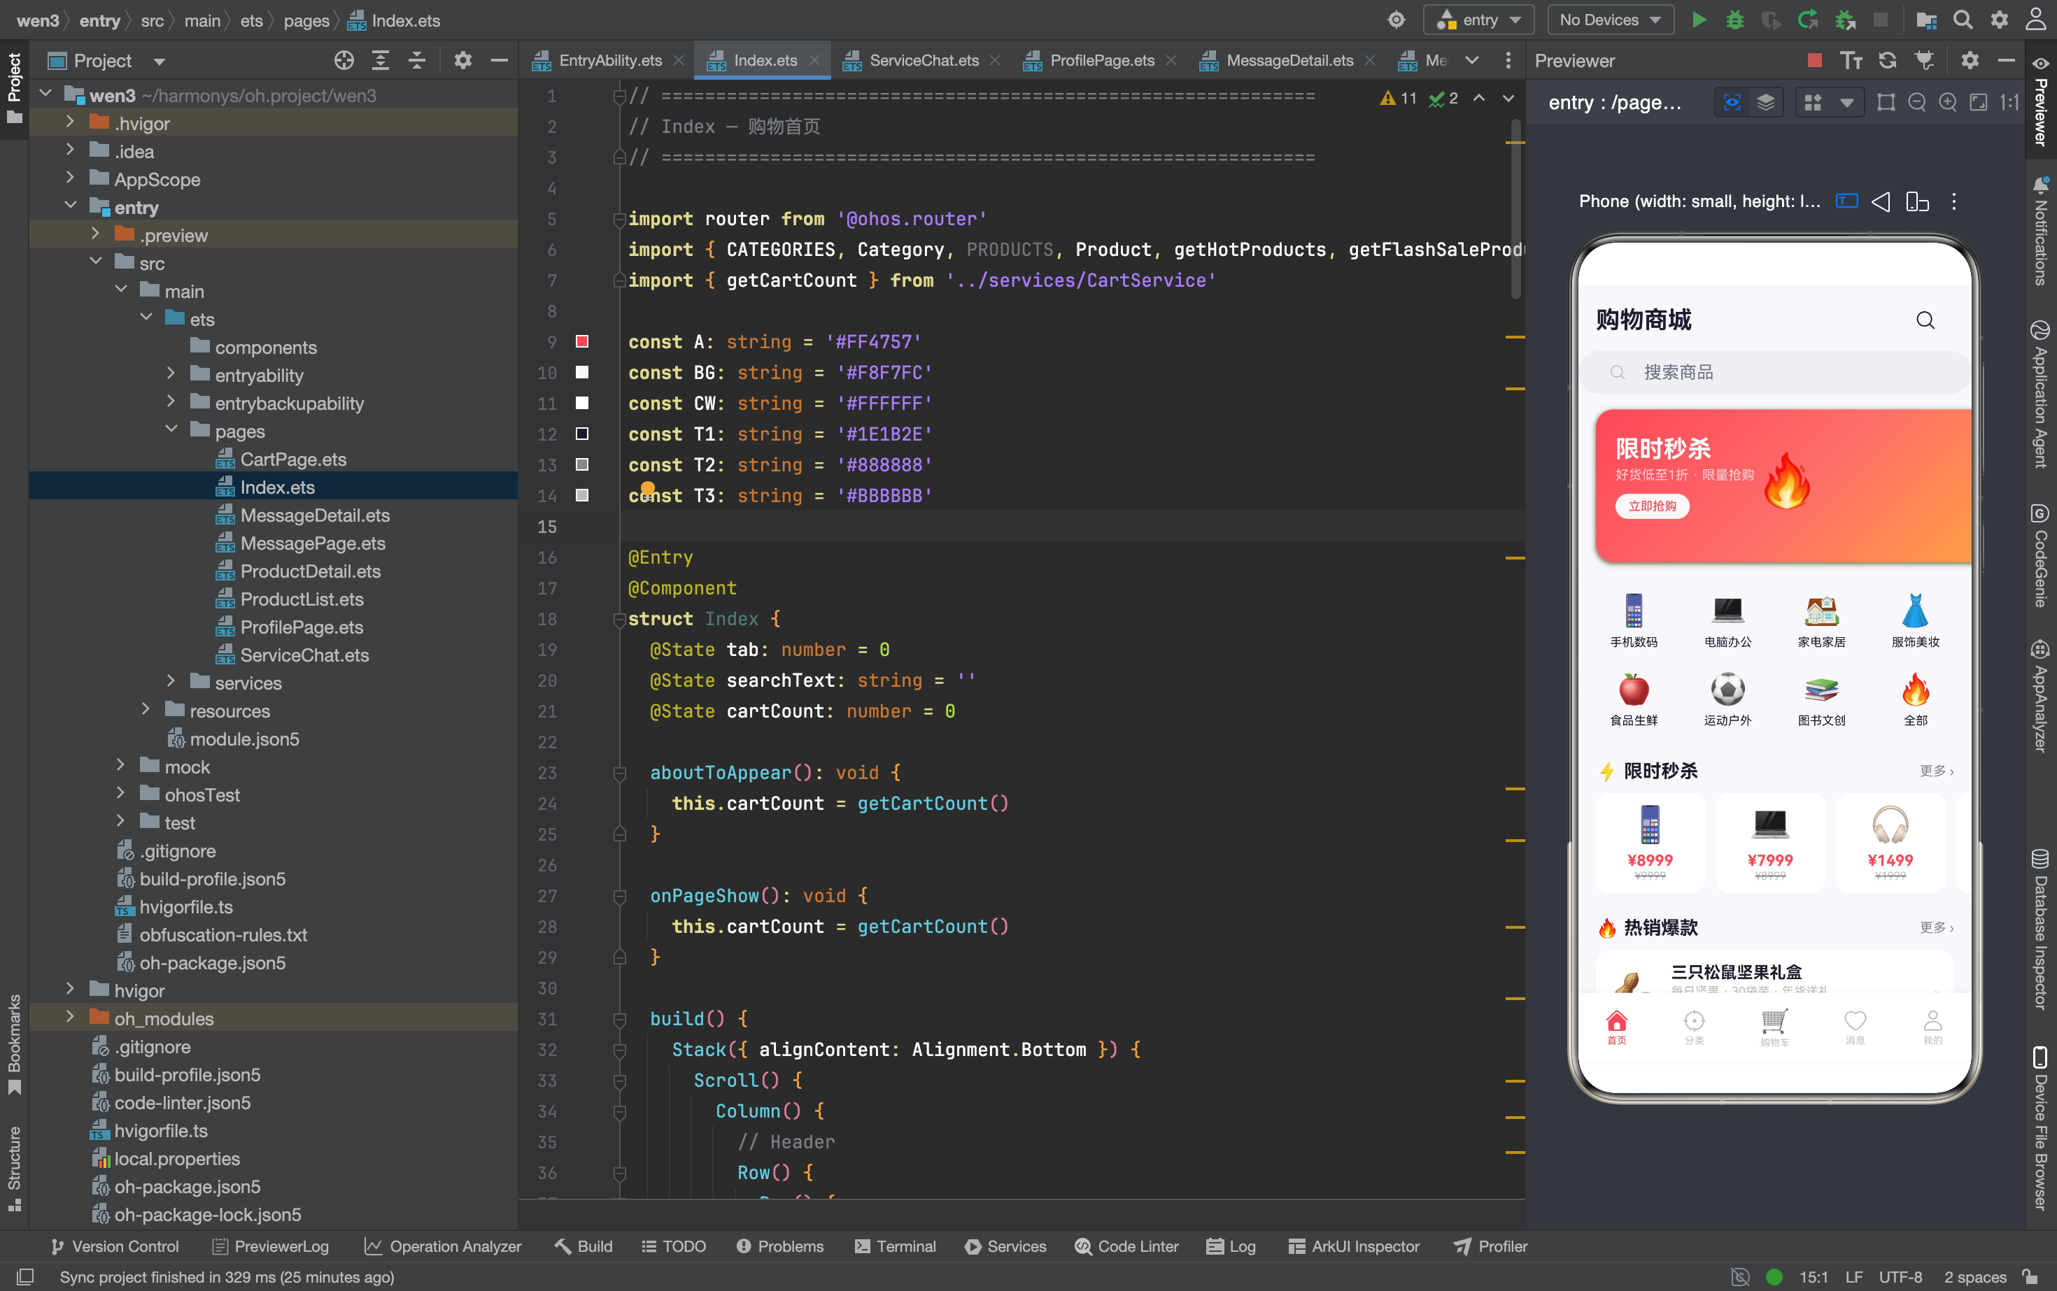Image resolution: width=2057 pixels, height=1291 pixels.
Task: Switch to the ServiceChat.ets tab
Action: 924,61
